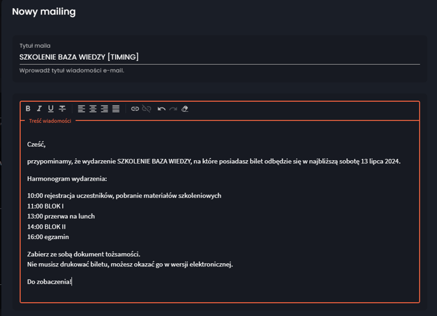Apply italic formatting to text

click(39, 109)
